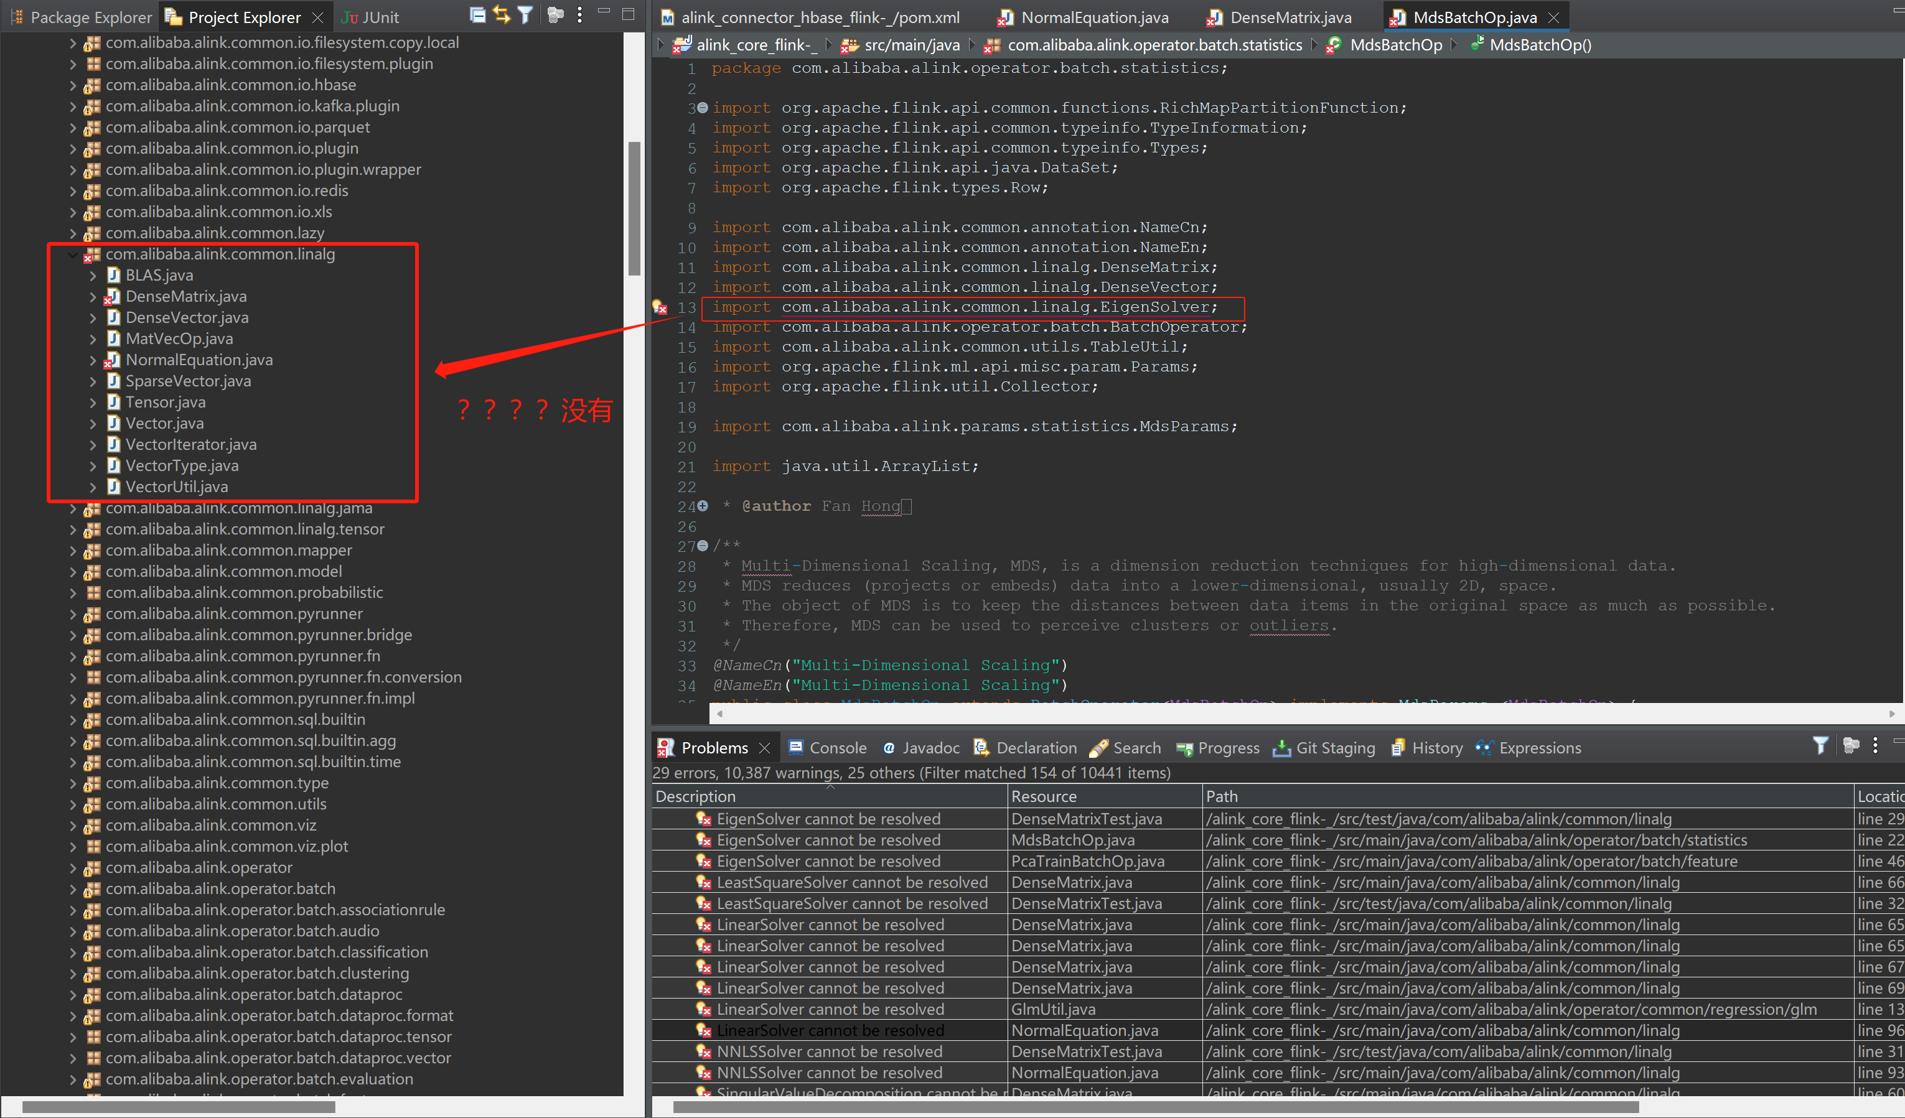Toggle the Package Explorer tab
The width and height of the screenshot is (1905, 1118).
pyautogui.click(x=75, y=15)
